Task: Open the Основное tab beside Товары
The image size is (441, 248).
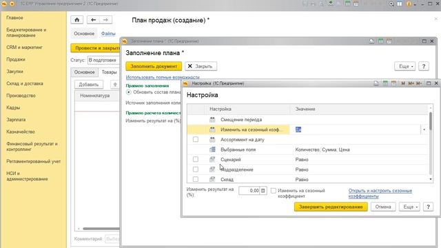Action: click(84, 72)
